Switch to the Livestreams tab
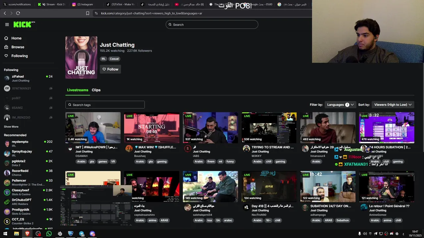The height and width of the screenshot is (238, 424). coord(78,90)
